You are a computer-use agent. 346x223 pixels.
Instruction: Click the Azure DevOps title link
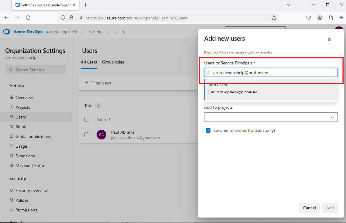pos(28,32)
